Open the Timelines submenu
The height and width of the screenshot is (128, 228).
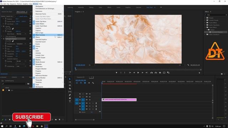(48, 82)
